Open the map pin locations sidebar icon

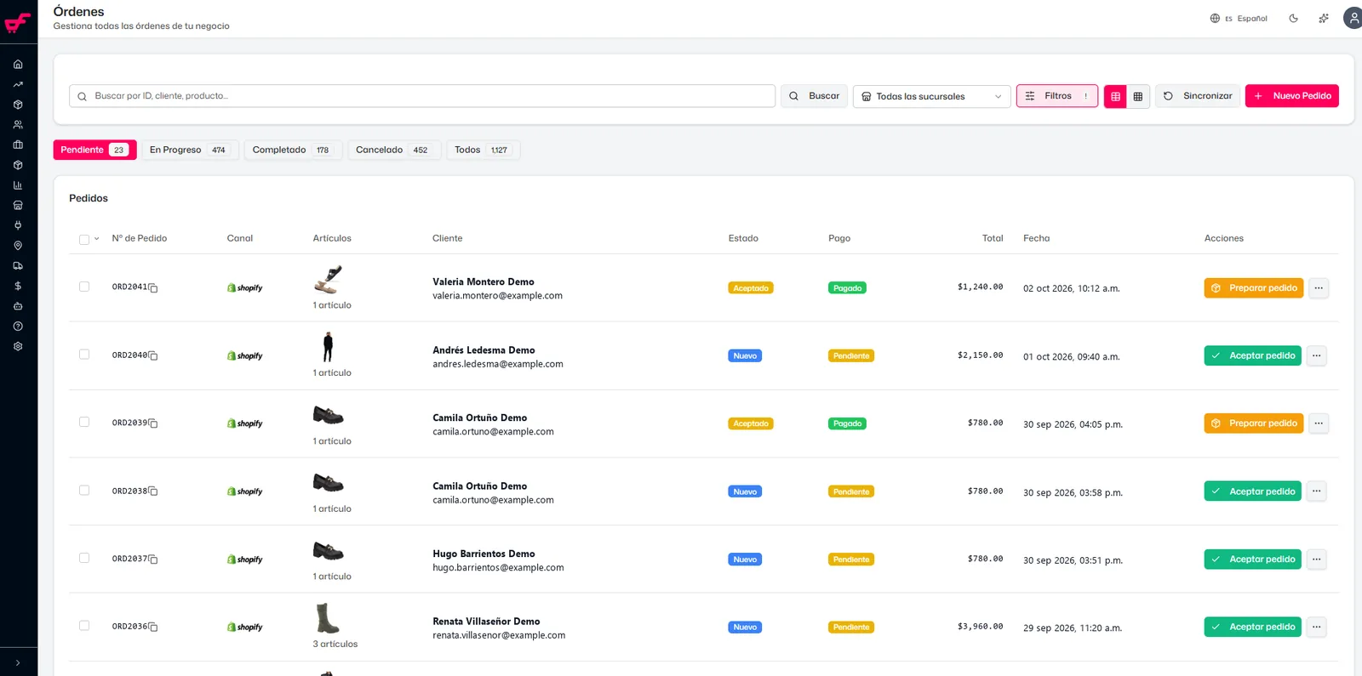(x=18, y=245)
